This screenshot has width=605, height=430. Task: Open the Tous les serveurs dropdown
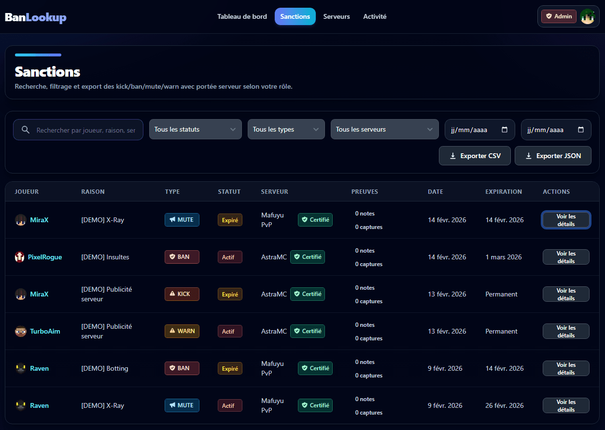[384, 129]
